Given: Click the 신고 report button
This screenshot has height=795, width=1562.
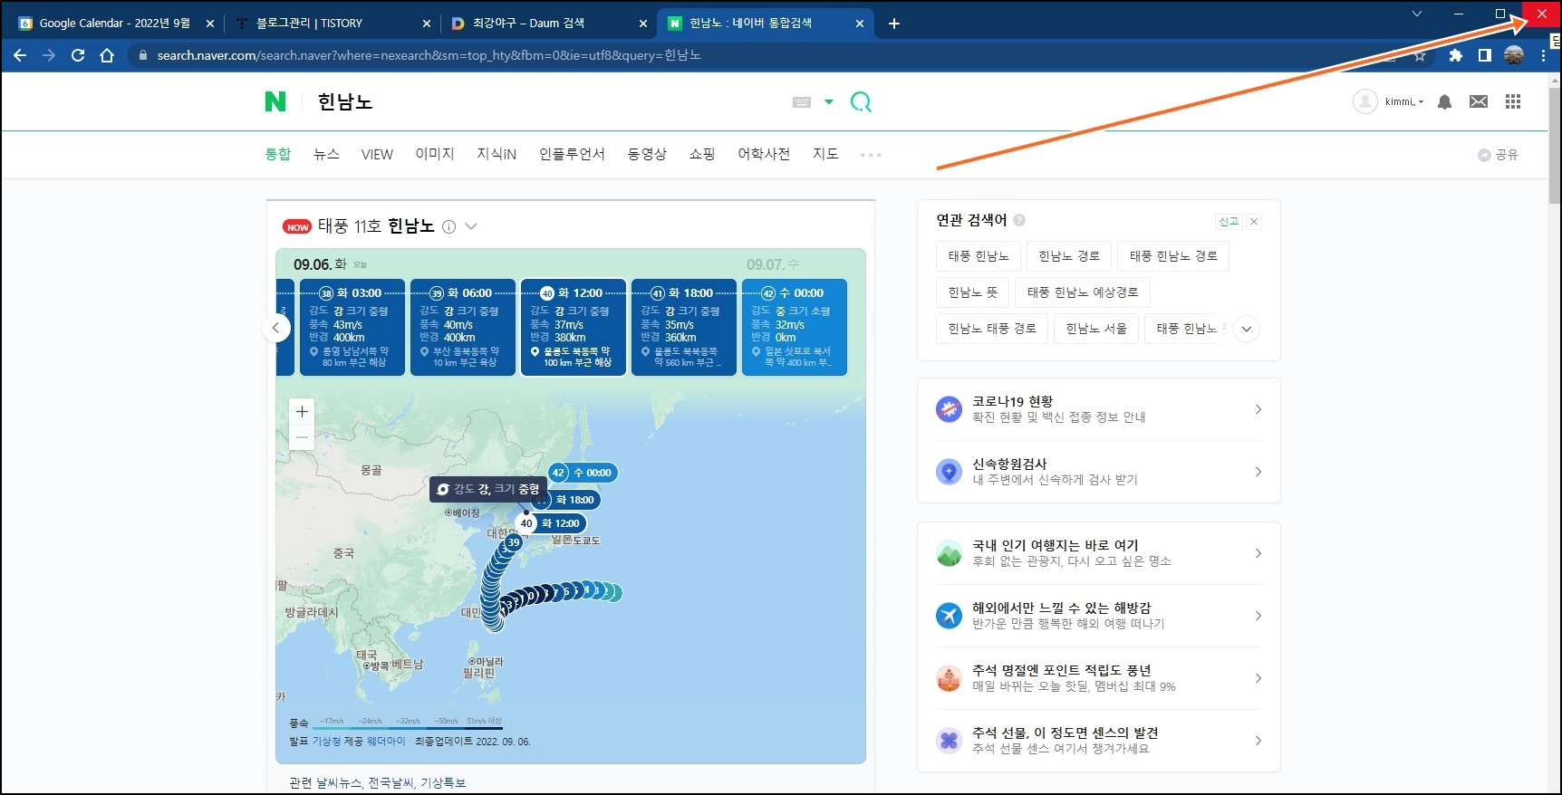Looking at the screenshot, I should click(x=1229, y=222).
